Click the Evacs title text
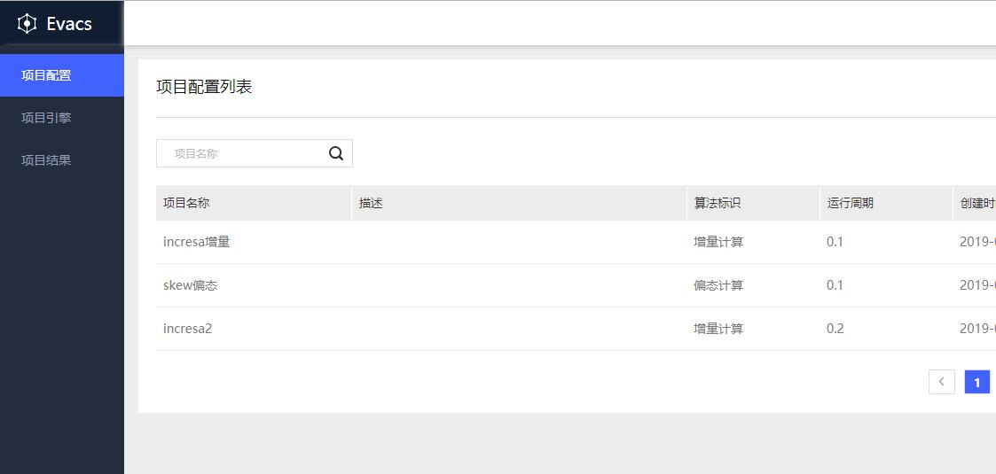The image size is (996, 474). click(69, 24)
